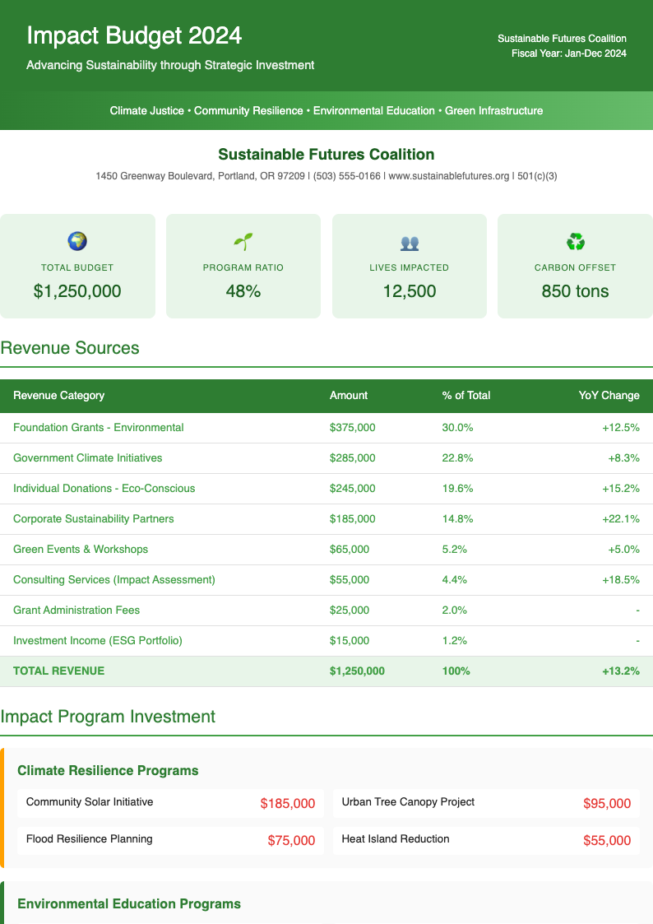
Task: Click the Revenue Category column header
Action: coord(59,396)
